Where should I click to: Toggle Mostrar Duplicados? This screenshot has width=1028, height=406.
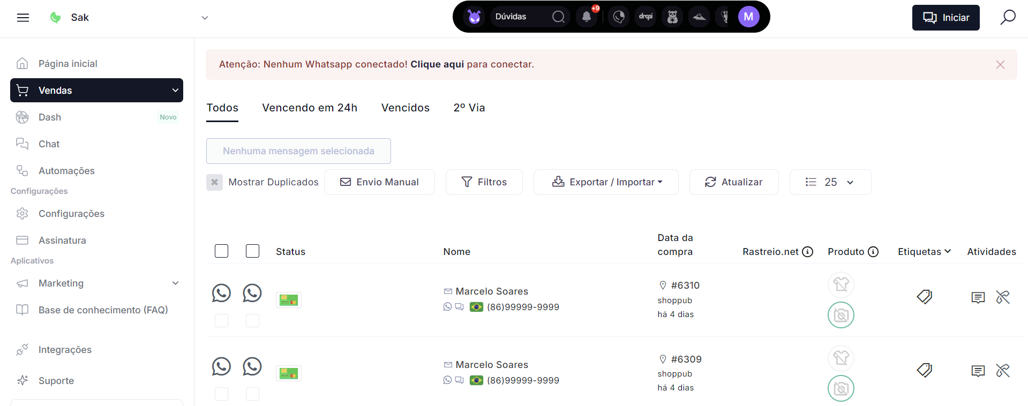pos(214,182)
